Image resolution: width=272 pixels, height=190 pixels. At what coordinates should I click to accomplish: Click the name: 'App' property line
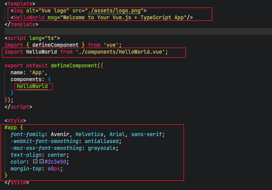pyautogui.click(x=29, y=72)
